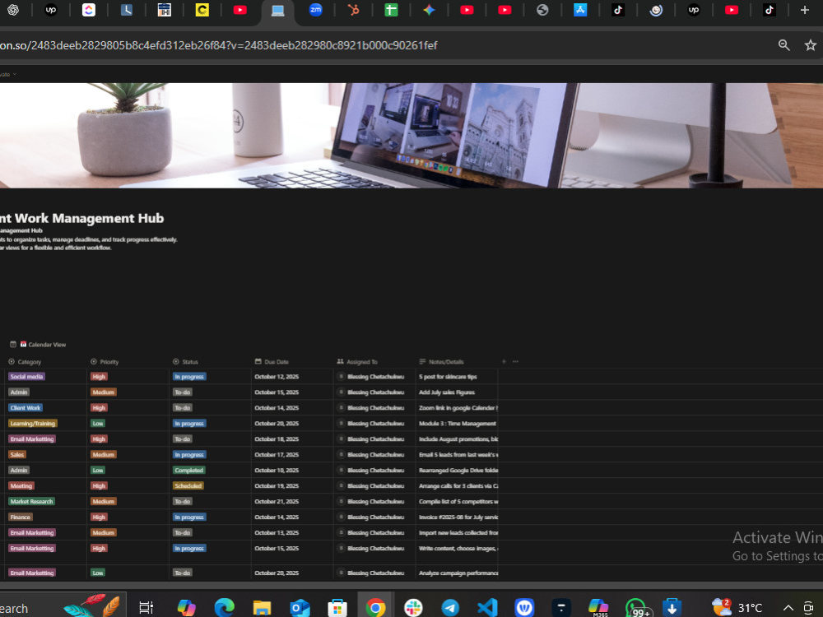Open the Priority column header menu
Viewport: 823px width, 617px height.
(x=105, y=362)
